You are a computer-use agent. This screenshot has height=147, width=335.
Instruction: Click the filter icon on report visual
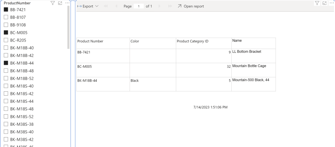(x=317, y=3)
